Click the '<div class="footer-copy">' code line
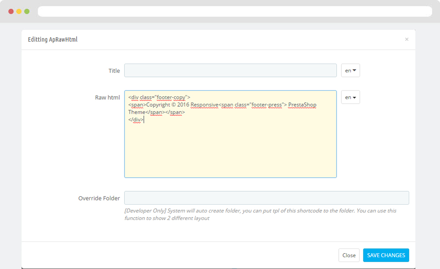440x269 pixels. 159,97
